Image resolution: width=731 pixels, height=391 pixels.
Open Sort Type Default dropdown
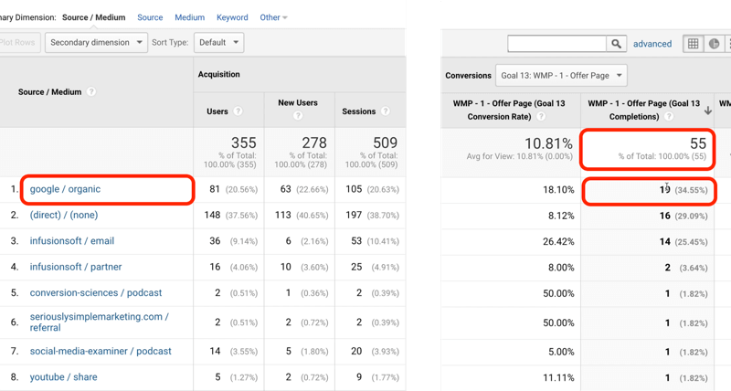(x=218, y=42)
